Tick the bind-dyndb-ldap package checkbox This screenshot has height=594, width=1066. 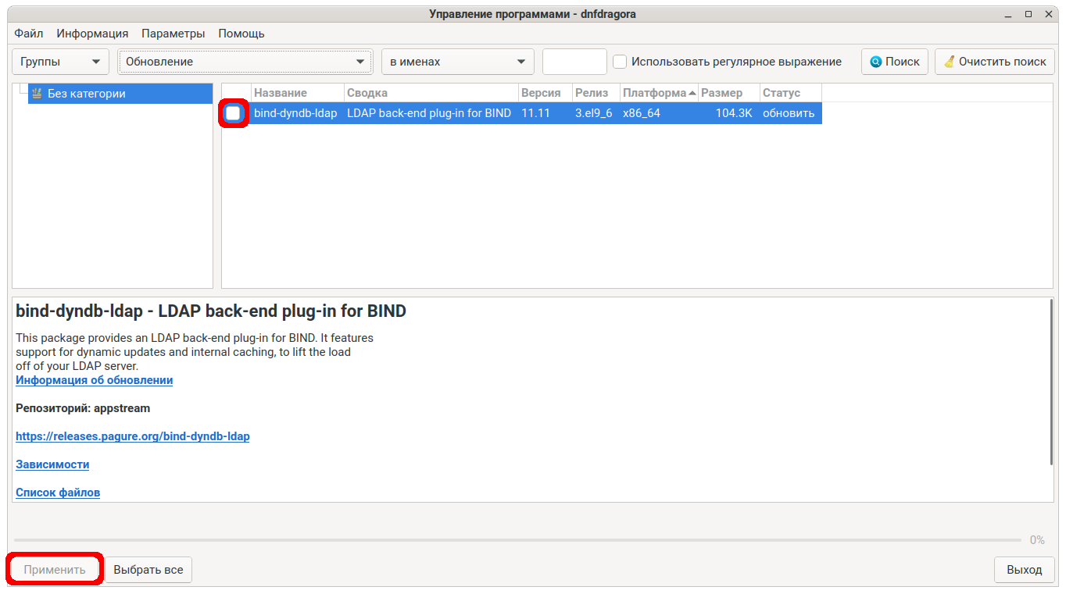[234, 113]
